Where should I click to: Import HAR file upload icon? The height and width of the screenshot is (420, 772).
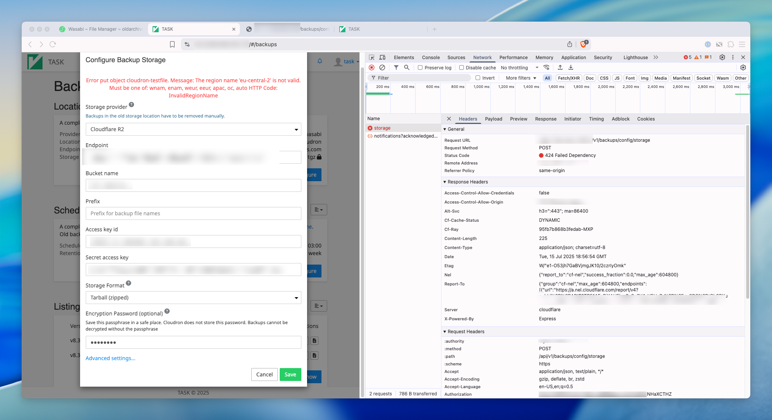(x=560, y=67)
